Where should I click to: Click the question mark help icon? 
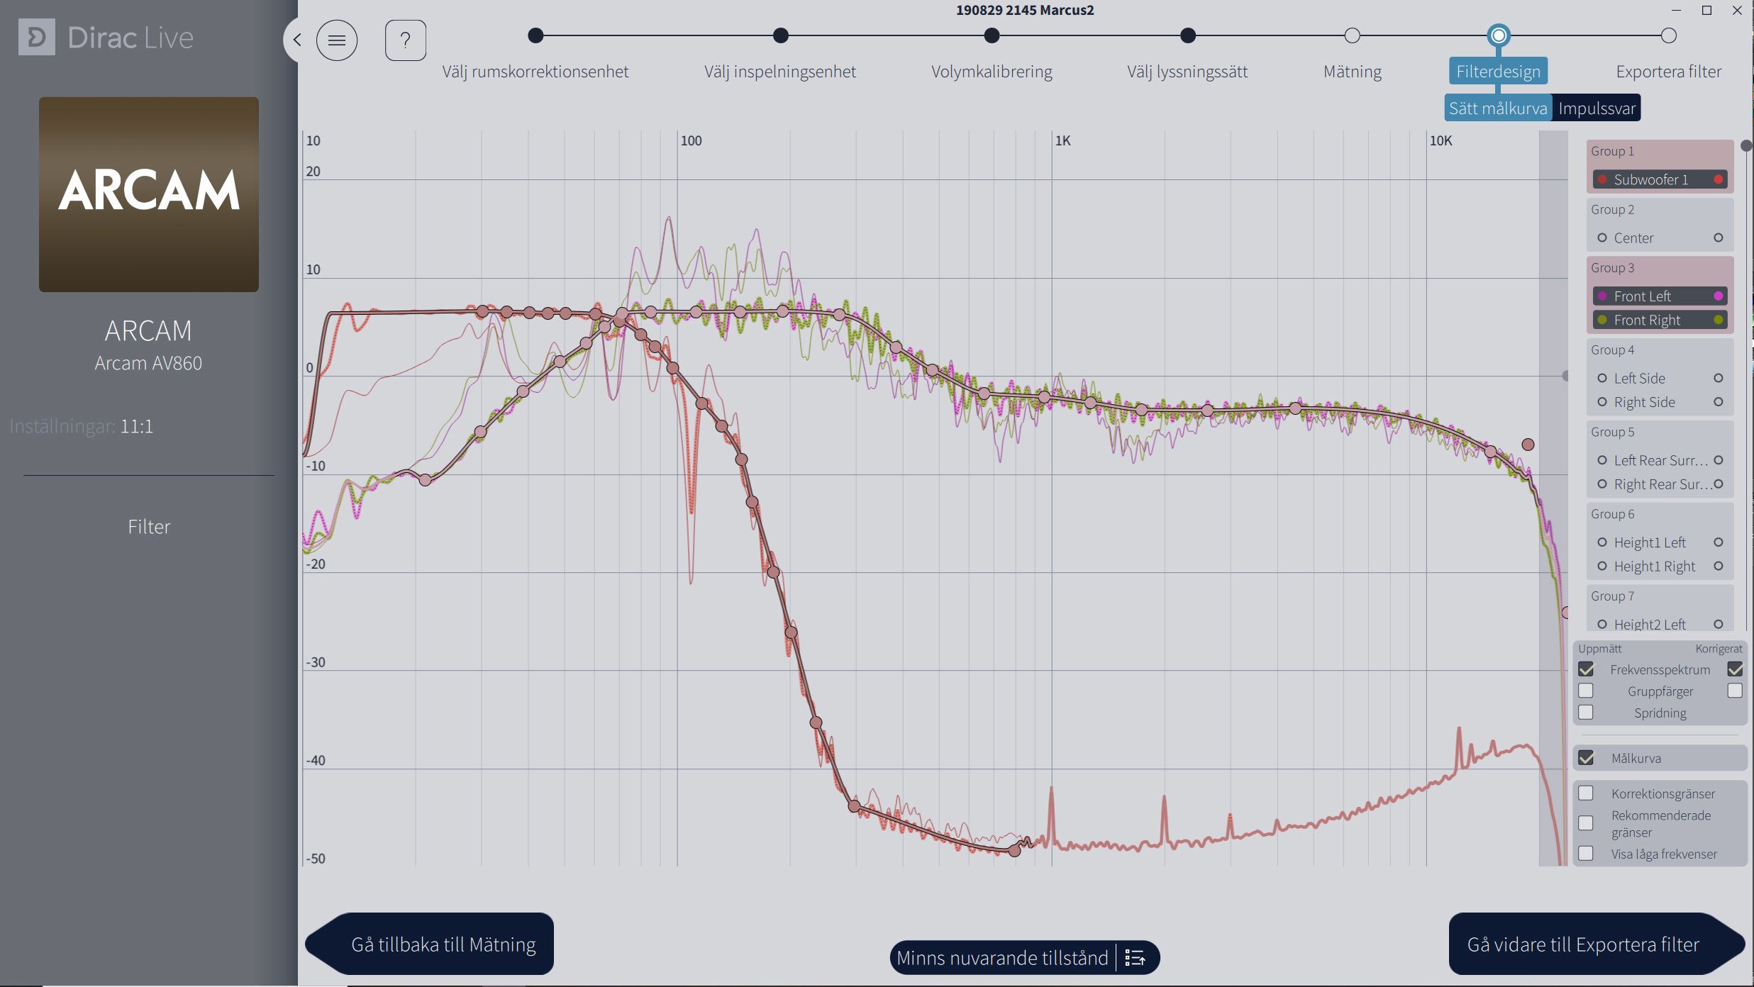click(x=406, y=40)
